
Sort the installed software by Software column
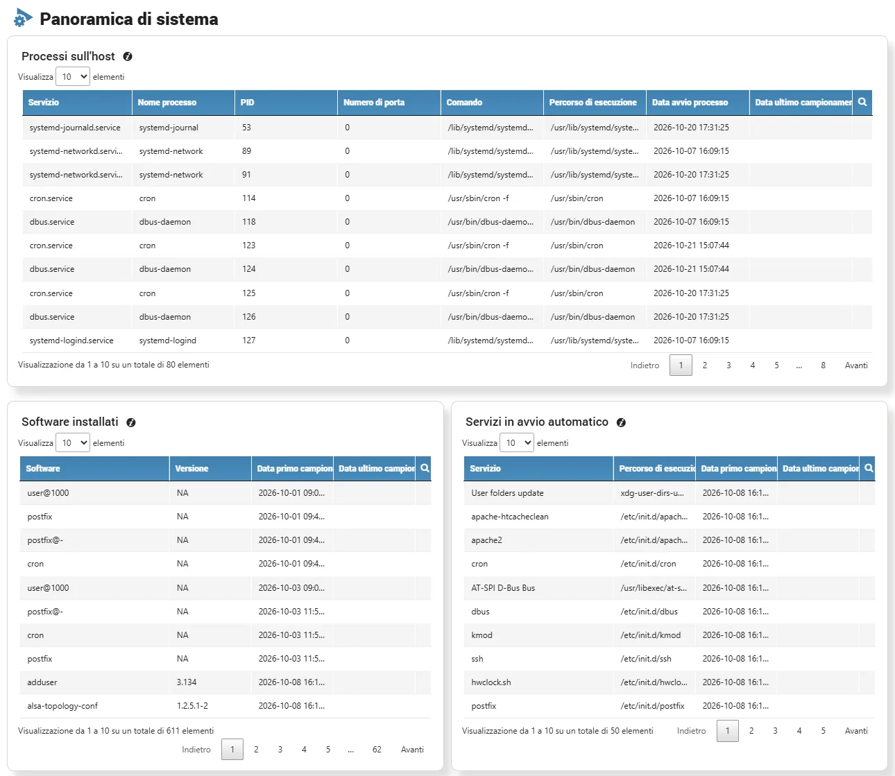tap(94, 468)
